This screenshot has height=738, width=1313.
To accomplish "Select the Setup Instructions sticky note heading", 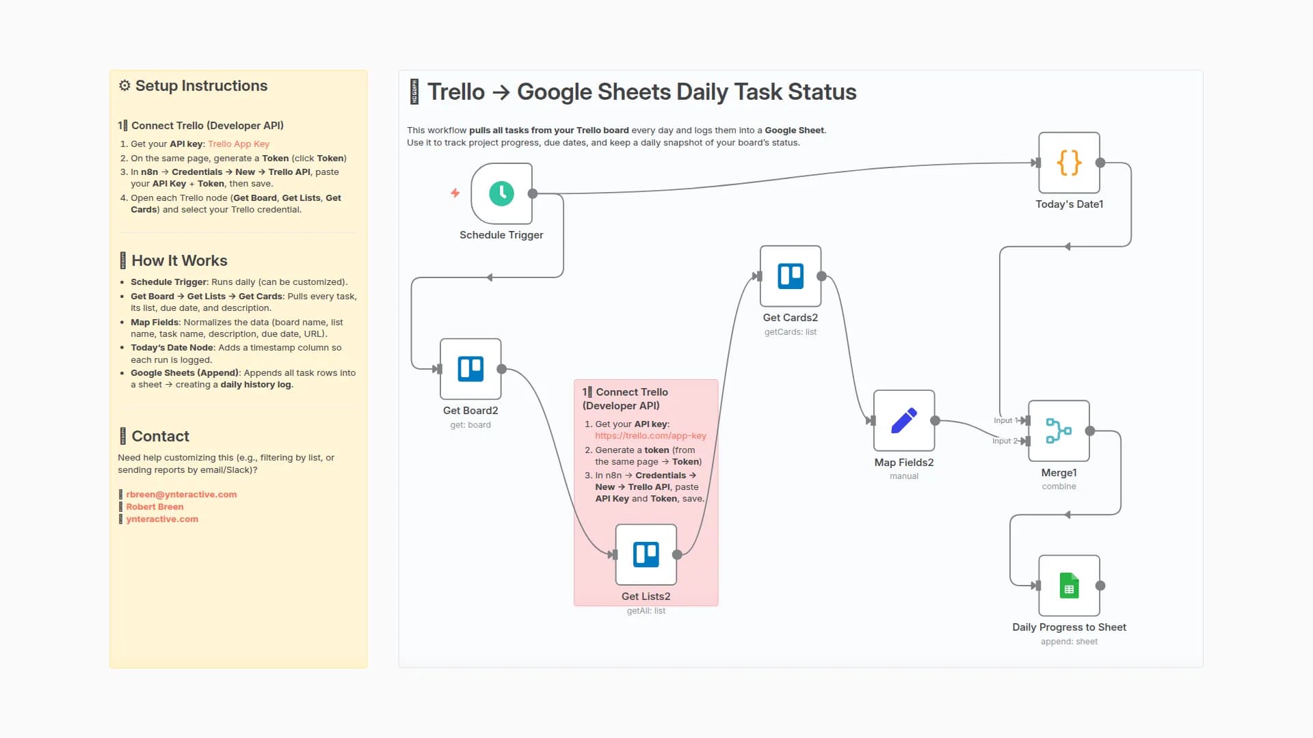I will 201,86.
